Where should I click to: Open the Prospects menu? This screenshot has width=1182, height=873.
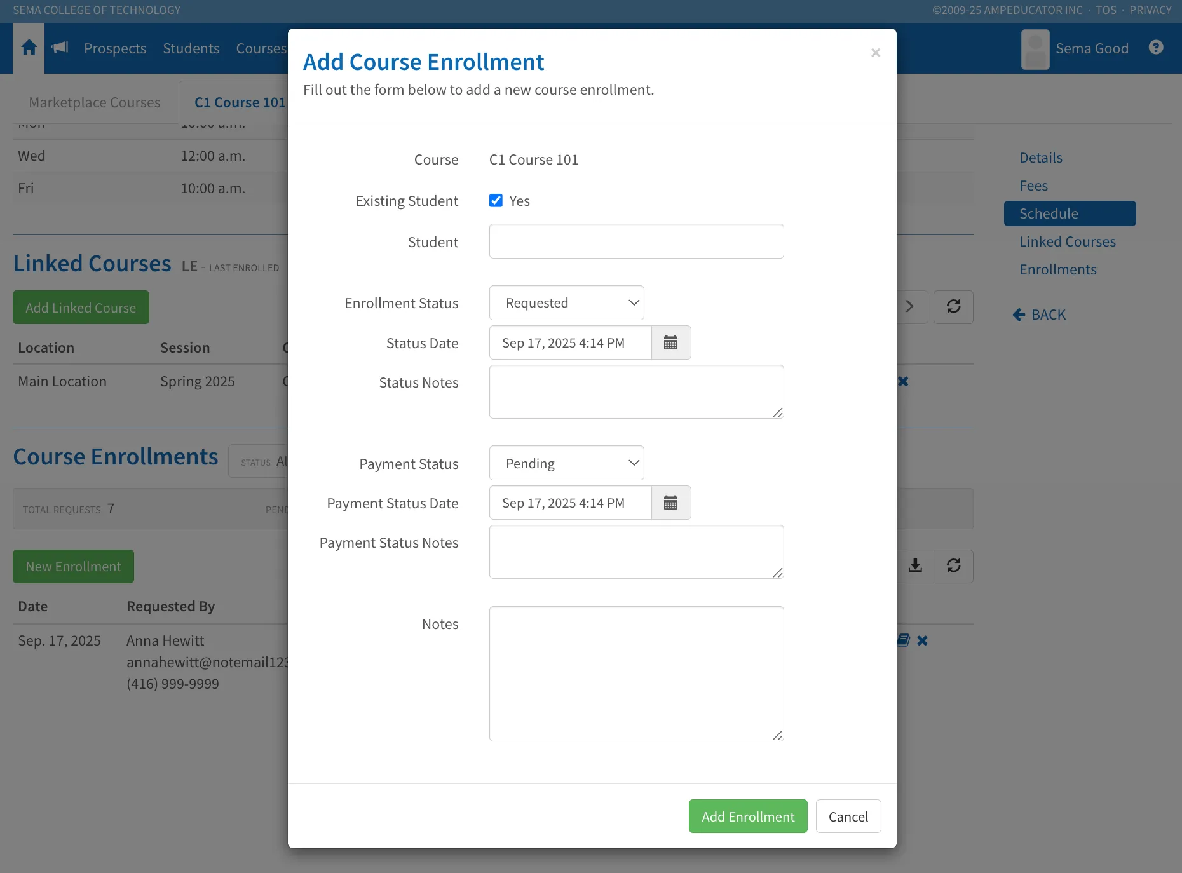click(x=115, y=48)
